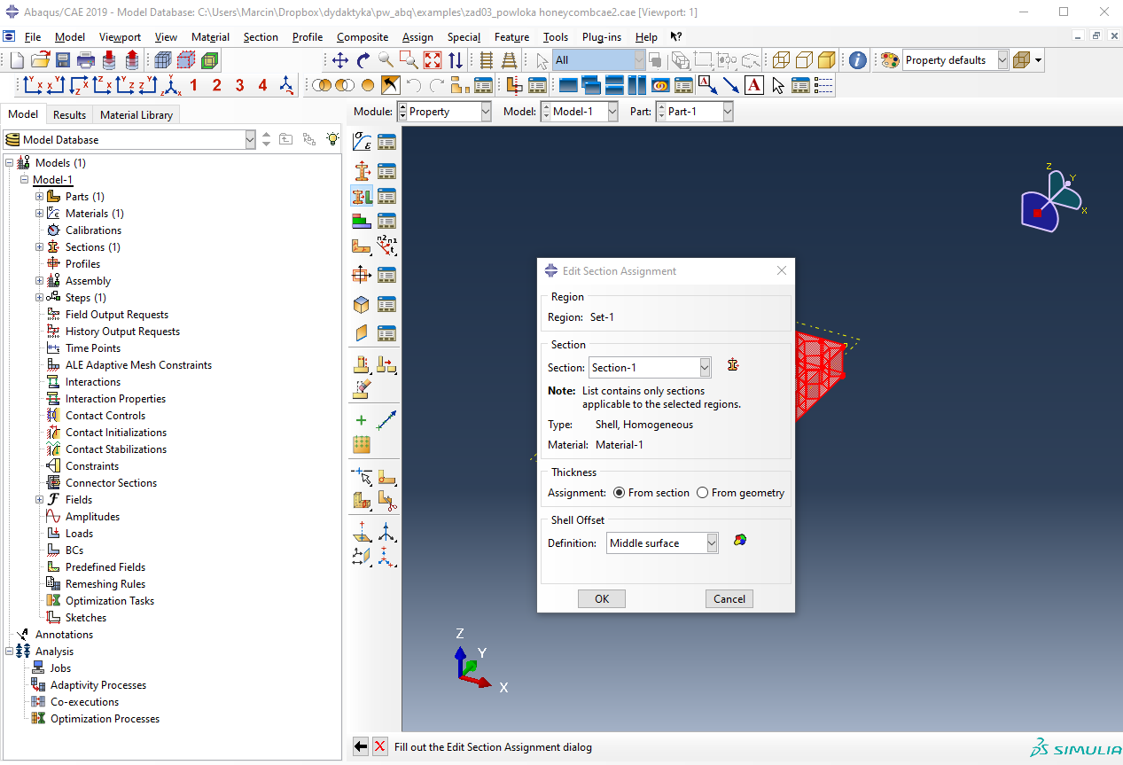This screenshot has width=1123, height=765.
Task: Click the create section icon beside Section dropdown
Action: (x=732, y=365)
